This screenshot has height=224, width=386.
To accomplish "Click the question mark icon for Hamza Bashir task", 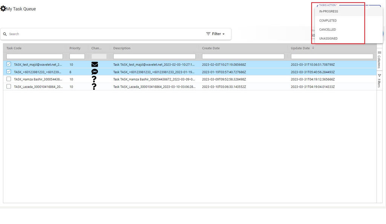I will [x=94, y=79].
